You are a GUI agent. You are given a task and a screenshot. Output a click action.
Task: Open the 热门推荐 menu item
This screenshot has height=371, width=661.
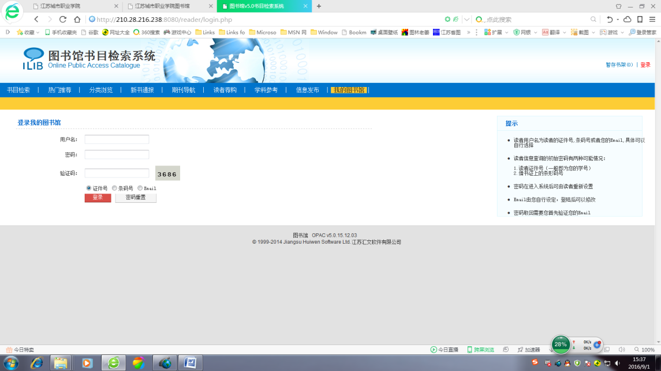[59, 90]
